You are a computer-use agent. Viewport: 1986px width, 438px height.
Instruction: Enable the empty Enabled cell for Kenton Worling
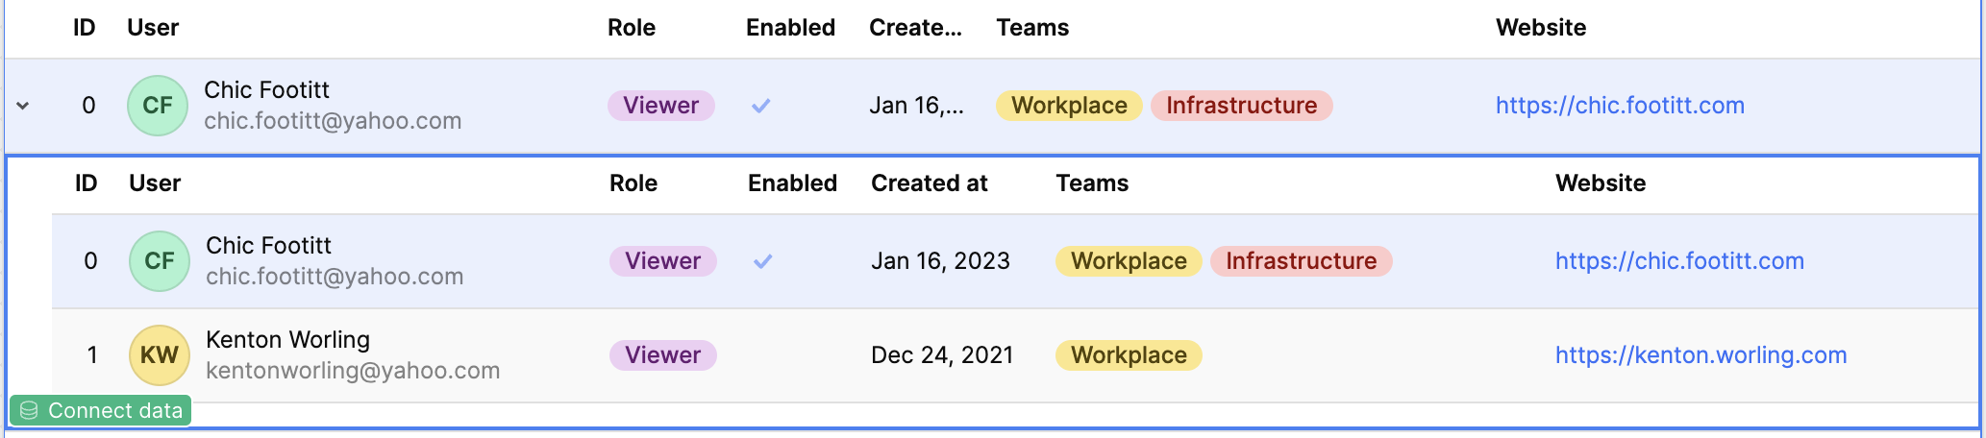coord(792,355)
